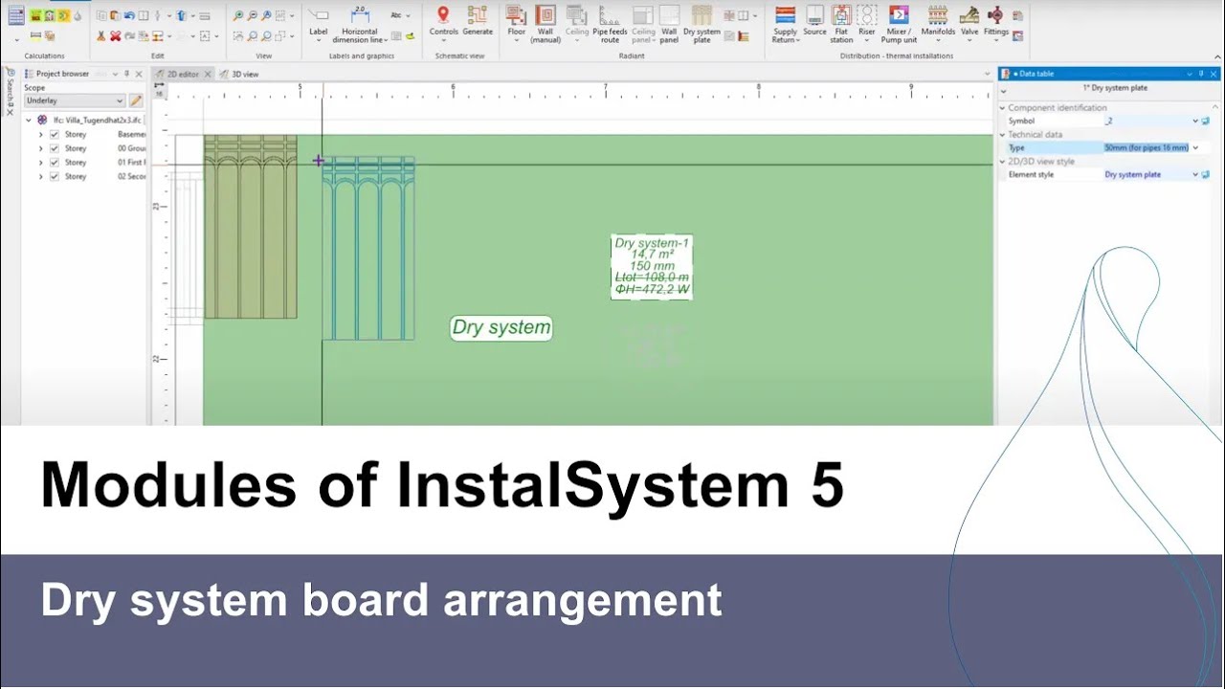Click the zoom in magnifier icon
This screenshot has height=689, width=1225.
point(238,16)
